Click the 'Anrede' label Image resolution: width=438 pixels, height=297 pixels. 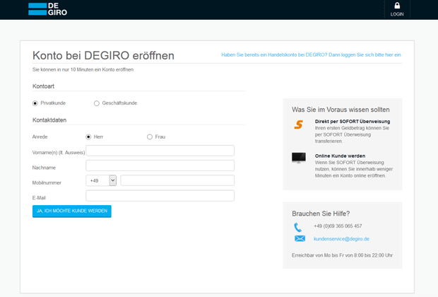tap(40, 136)
